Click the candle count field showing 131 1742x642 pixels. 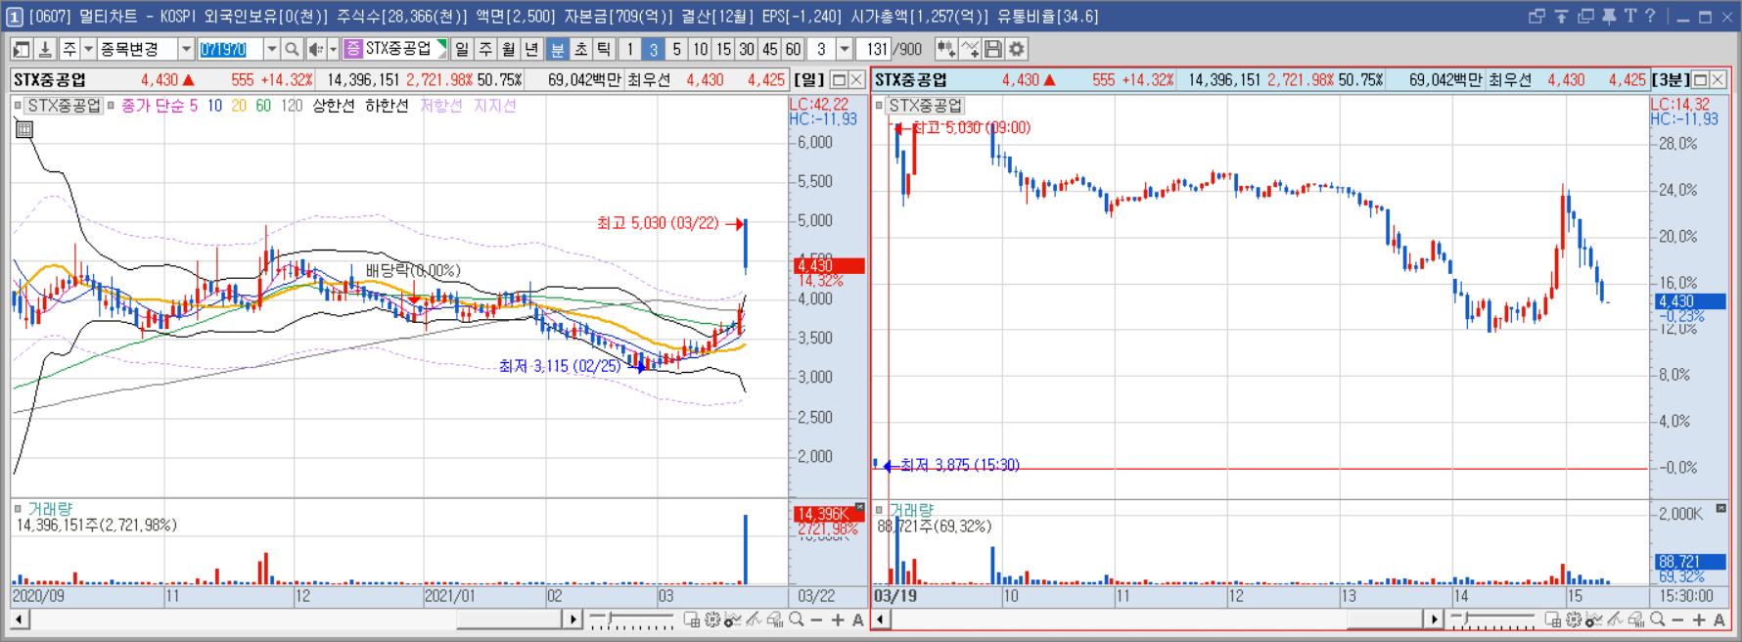click(874, 49)
